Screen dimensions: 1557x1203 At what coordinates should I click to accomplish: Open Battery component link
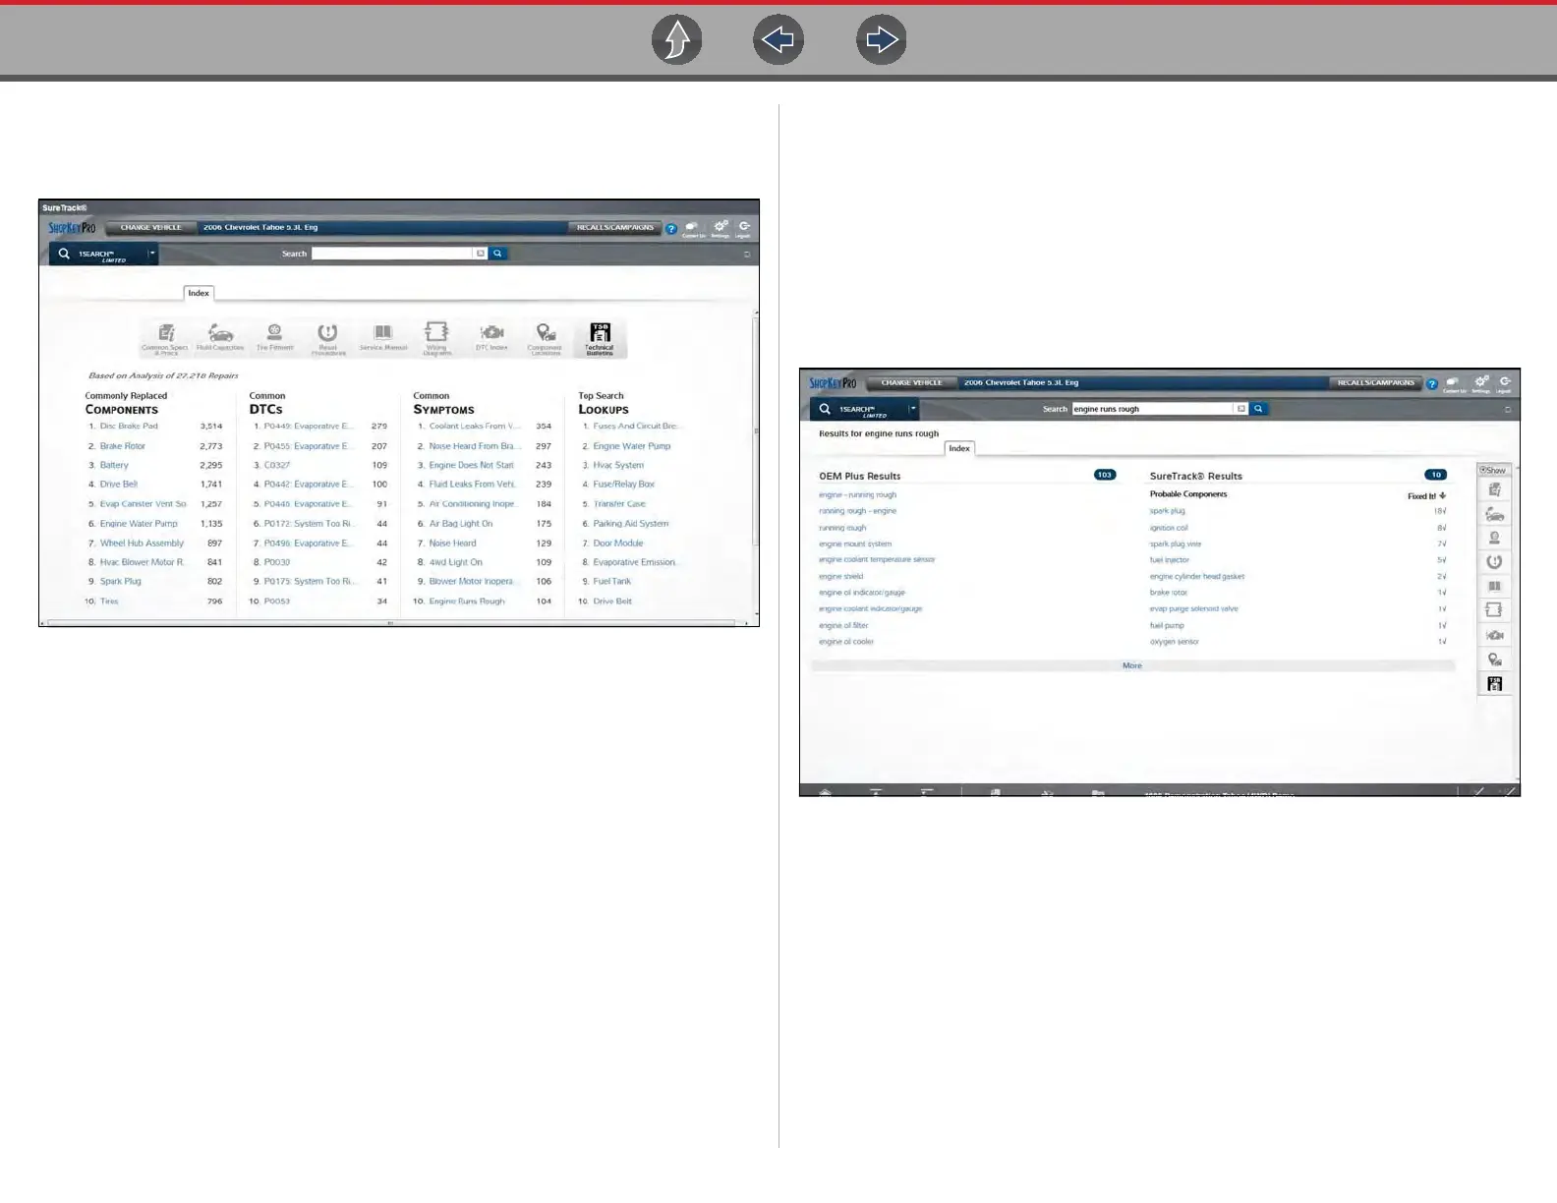(x=114, y=465)
